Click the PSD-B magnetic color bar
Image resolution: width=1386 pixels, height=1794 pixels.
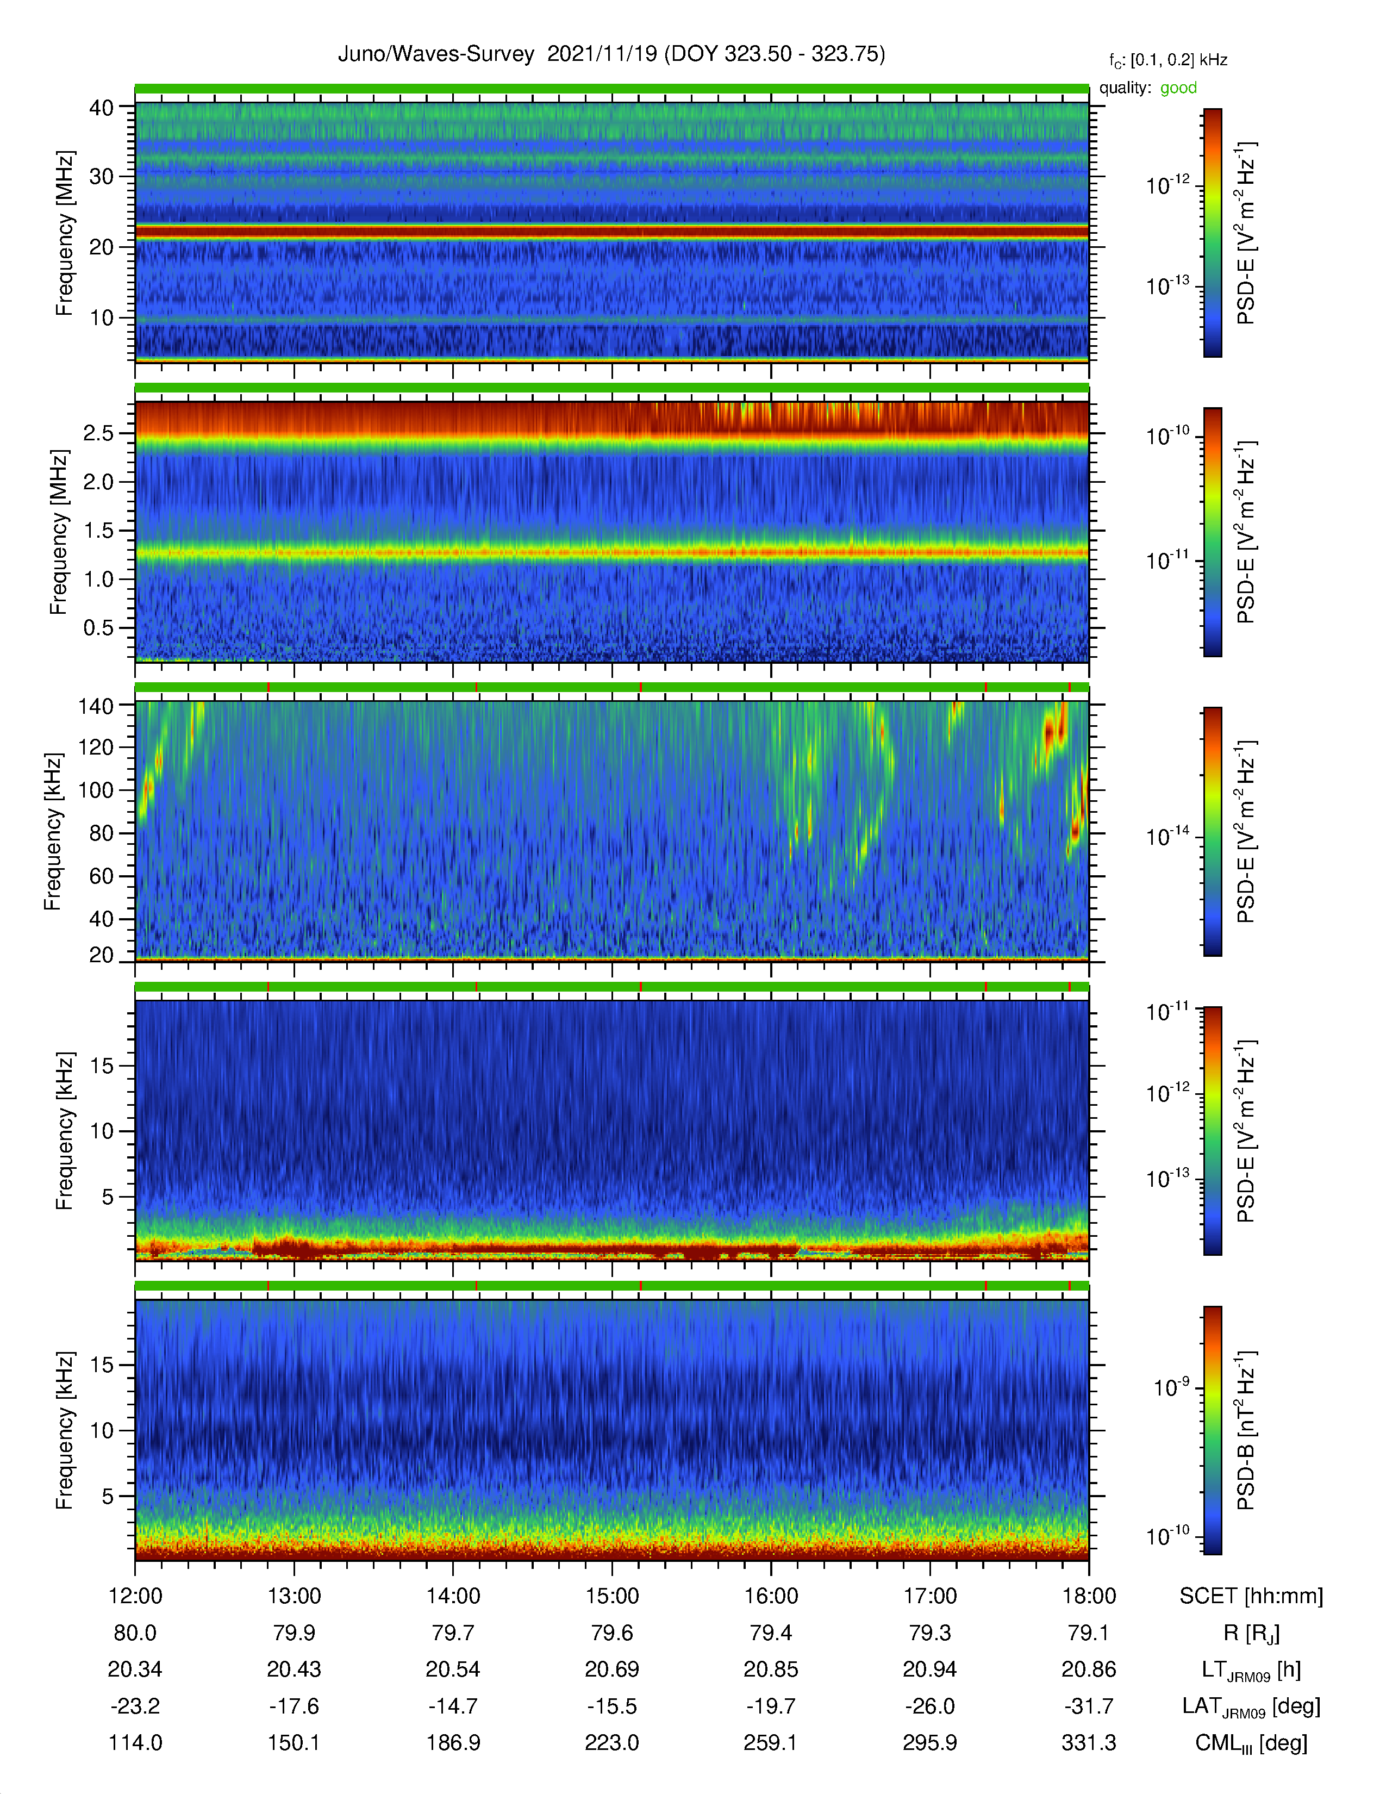click(x=1212, y=1430)
